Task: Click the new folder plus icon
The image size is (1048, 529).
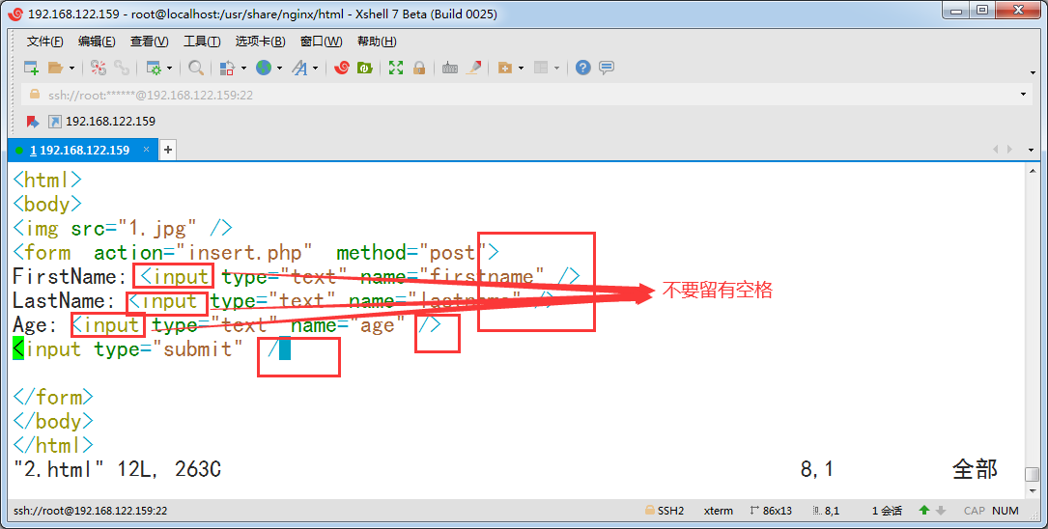Action: [505, 68]
